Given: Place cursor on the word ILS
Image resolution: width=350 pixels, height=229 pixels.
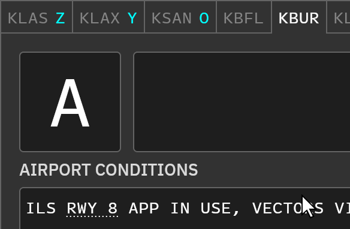Looking at the screenshot, I should click(41, 208).
